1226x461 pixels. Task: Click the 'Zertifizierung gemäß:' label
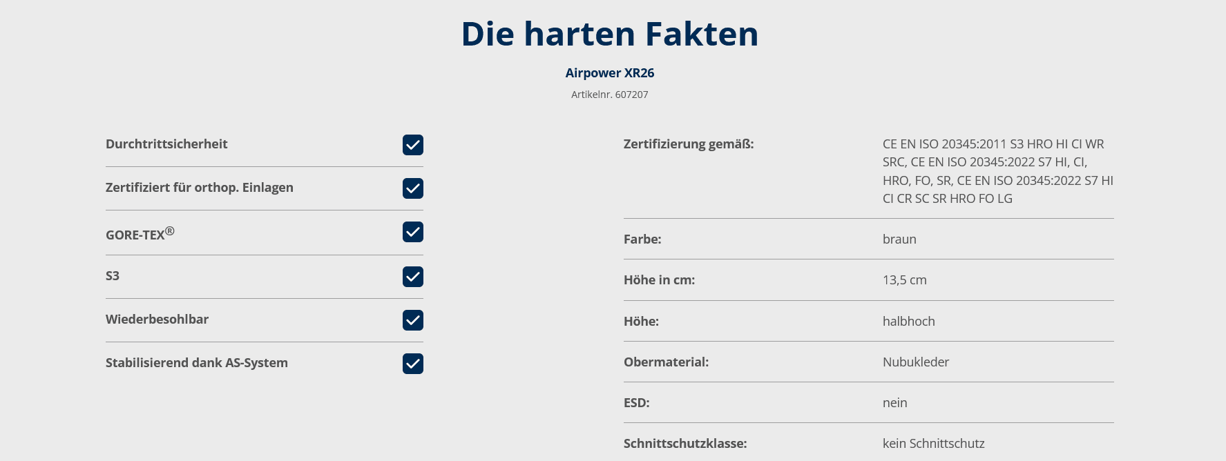click(689, 144)
